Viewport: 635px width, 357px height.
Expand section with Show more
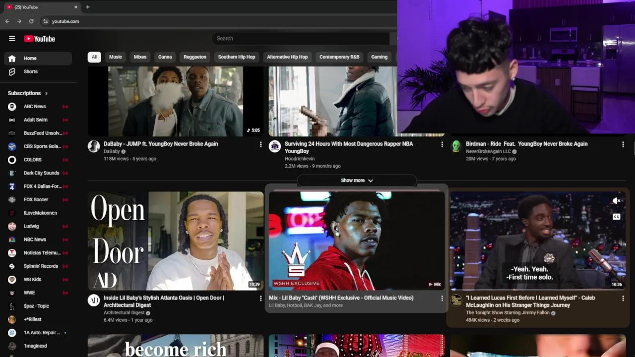tap(357, 180)
